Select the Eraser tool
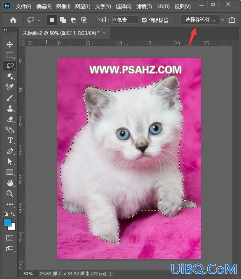241x279 pixels. pos(10,119)
